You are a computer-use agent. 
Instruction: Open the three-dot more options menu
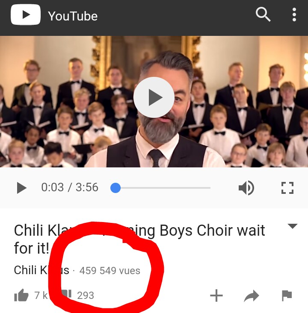click(294, 15)
